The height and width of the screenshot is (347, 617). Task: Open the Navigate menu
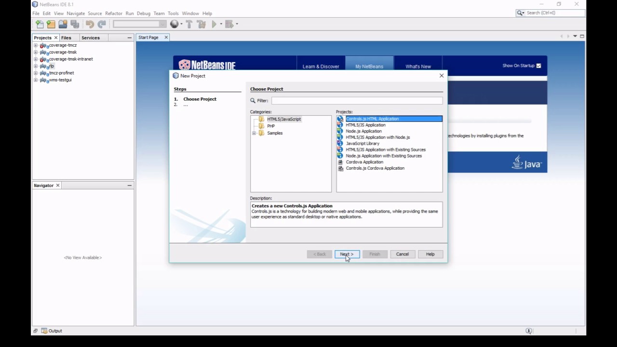point(76,13)
